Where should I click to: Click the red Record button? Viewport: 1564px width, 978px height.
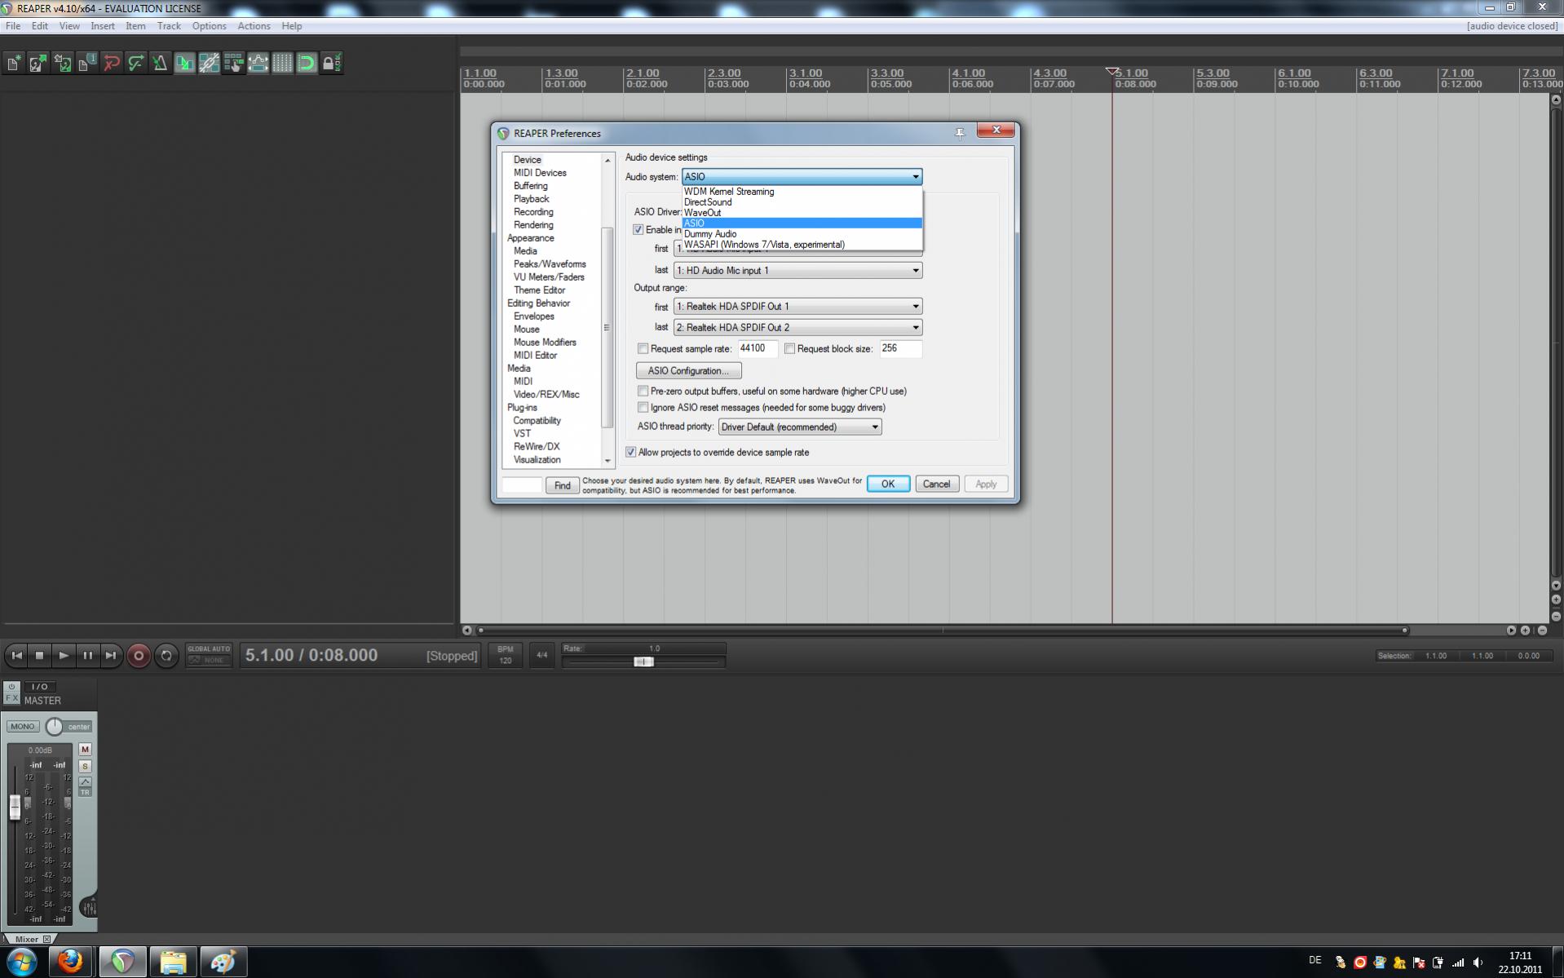[x=139, y=656]
